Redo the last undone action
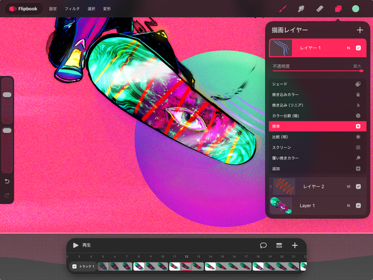This screenshot has height=280, width=373. (x=7, y=195)
